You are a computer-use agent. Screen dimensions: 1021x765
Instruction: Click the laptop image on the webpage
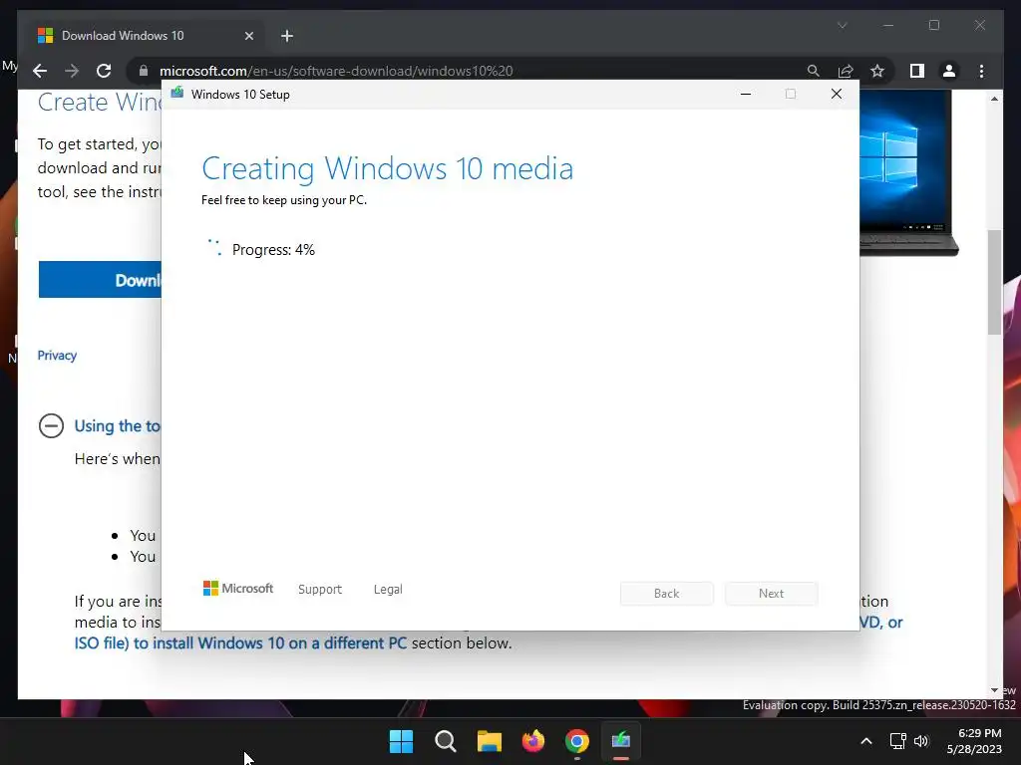tap(909, 172)
